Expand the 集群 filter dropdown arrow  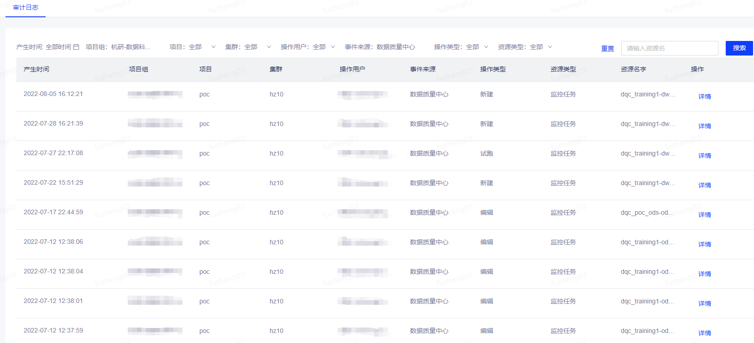(x=269, y=47)
